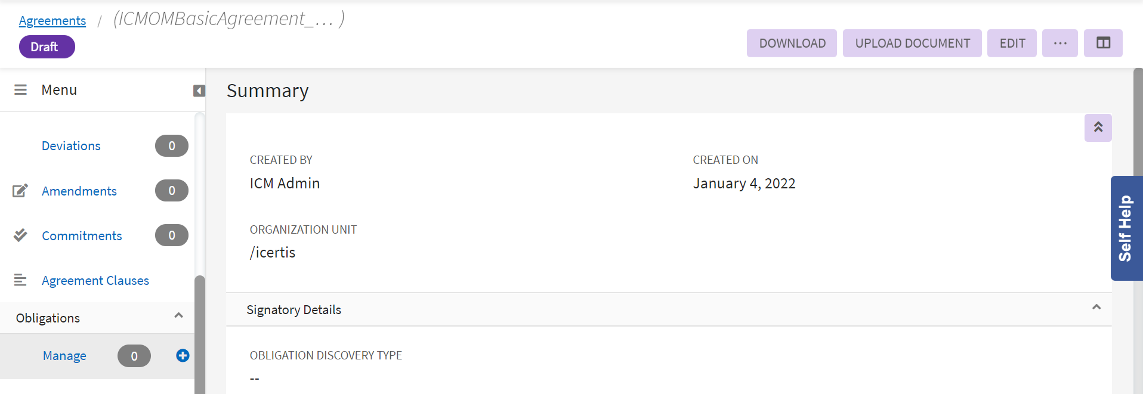Image resolution: width=1143 pixels, height=394 pixels.
Task: Add a new obligation with plus icon
Action: tap(183, 356)
